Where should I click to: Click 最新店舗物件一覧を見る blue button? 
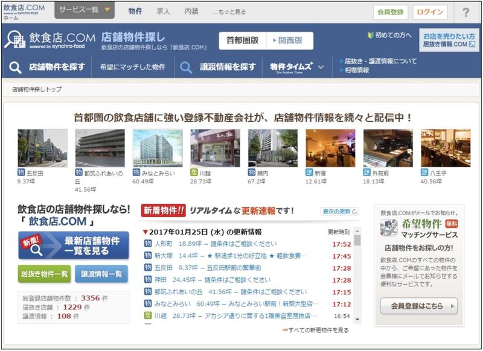[73, 245]
